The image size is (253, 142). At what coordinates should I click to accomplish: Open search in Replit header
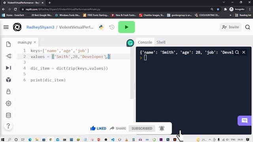247,27
